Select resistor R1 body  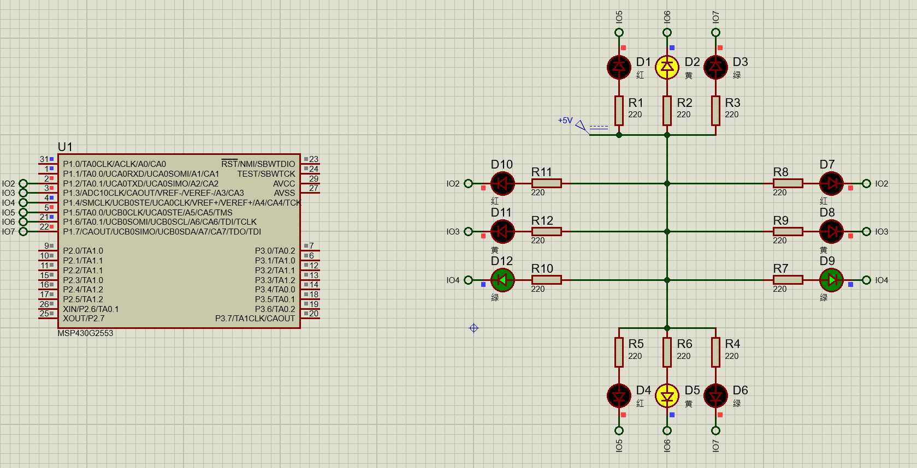pos(619,111)
